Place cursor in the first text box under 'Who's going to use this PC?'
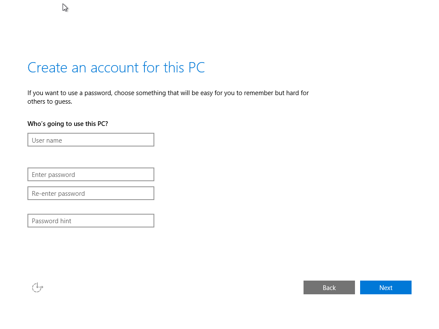Image resolution: width=439 pixels, height=329 pixels. tap(90, 140)
